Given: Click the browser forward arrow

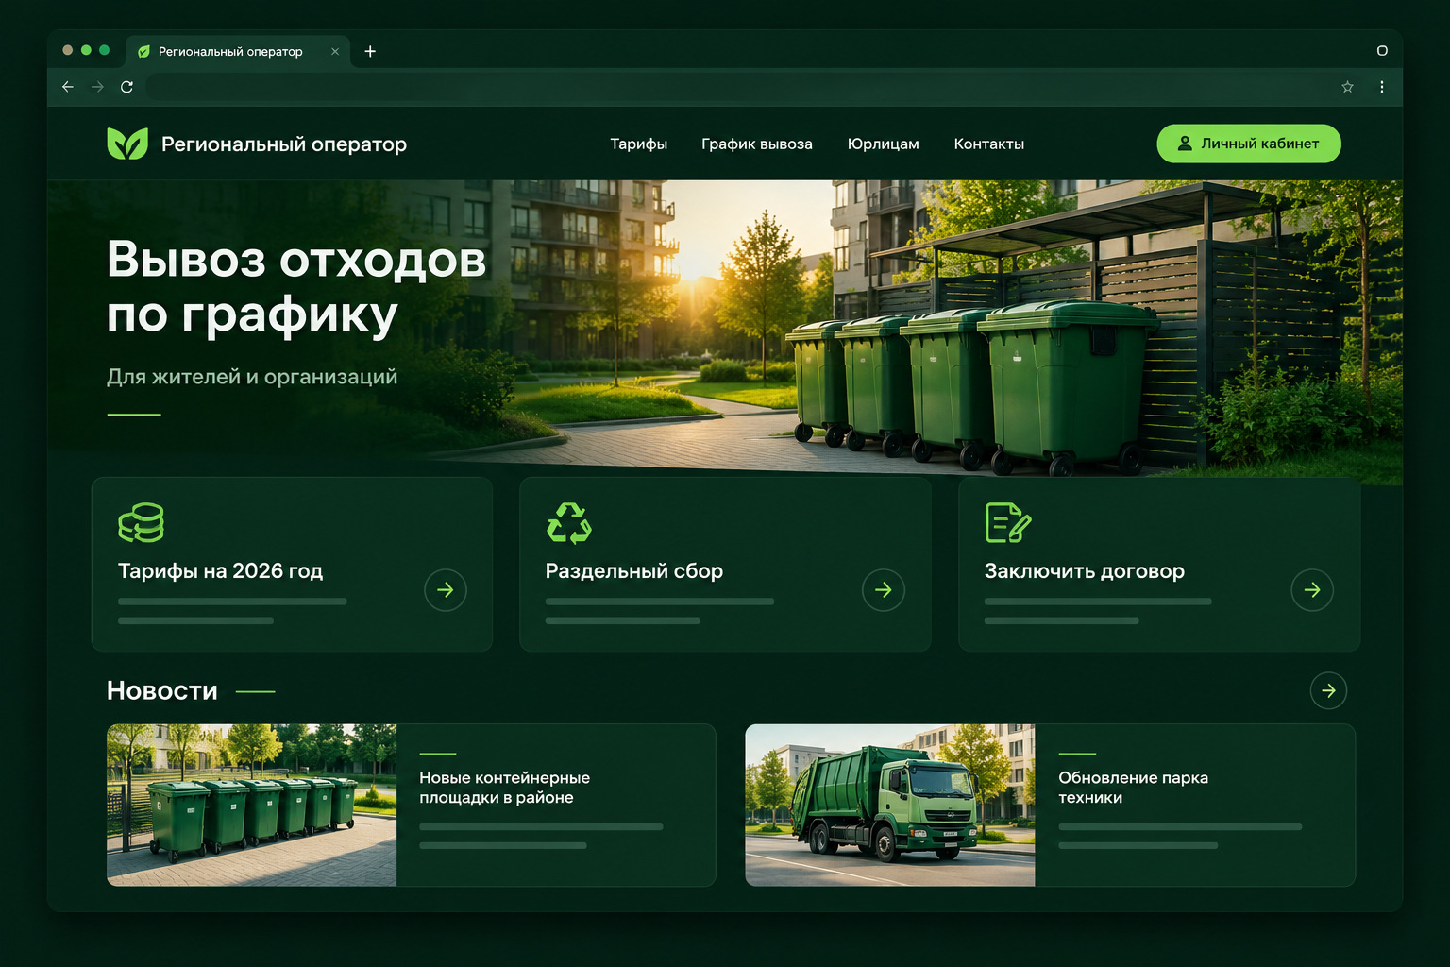Looking at the screenshot, I should click(x=97, y=87).
